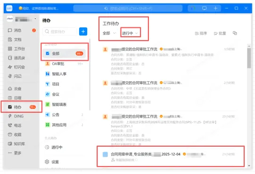Open 设置 settings in the to-do panel
The width and height of the screenshot is (255, 174).
tap(52, 162)
